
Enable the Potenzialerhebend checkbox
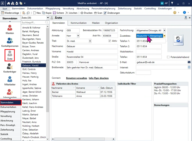click(168, 57)
